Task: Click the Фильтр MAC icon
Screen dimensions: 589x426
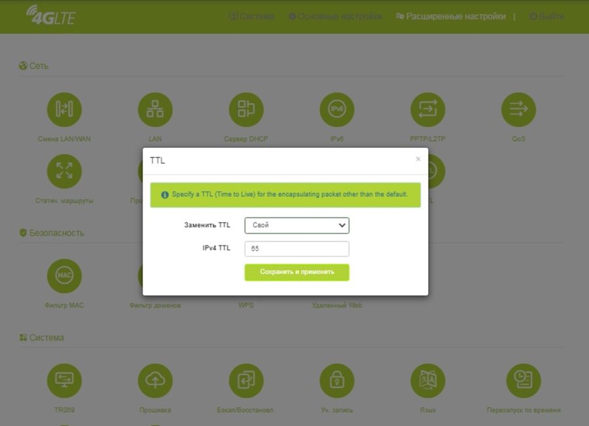Action: coord(64,276)
